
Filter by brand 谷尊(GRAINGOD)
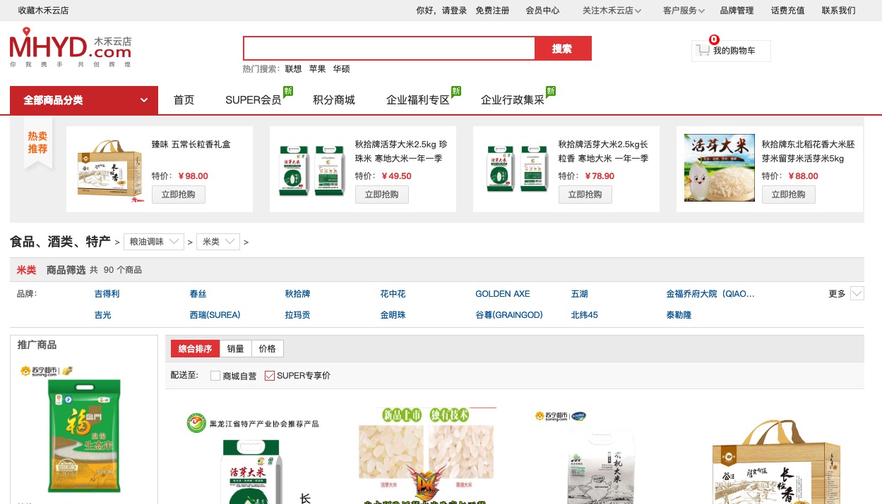(509, 315)
